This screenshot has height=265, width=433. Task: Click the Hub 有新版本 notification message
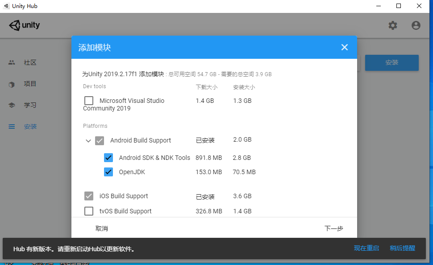[x=75, y=249]
